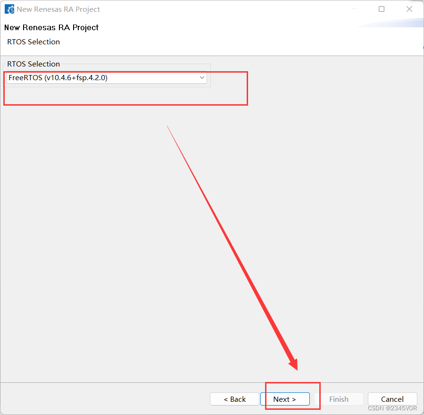Click the grayed-out Finish button
Image resolution: width=424 pixels, height=415 pixels.
pyautogui.click(x=339, y=399)
